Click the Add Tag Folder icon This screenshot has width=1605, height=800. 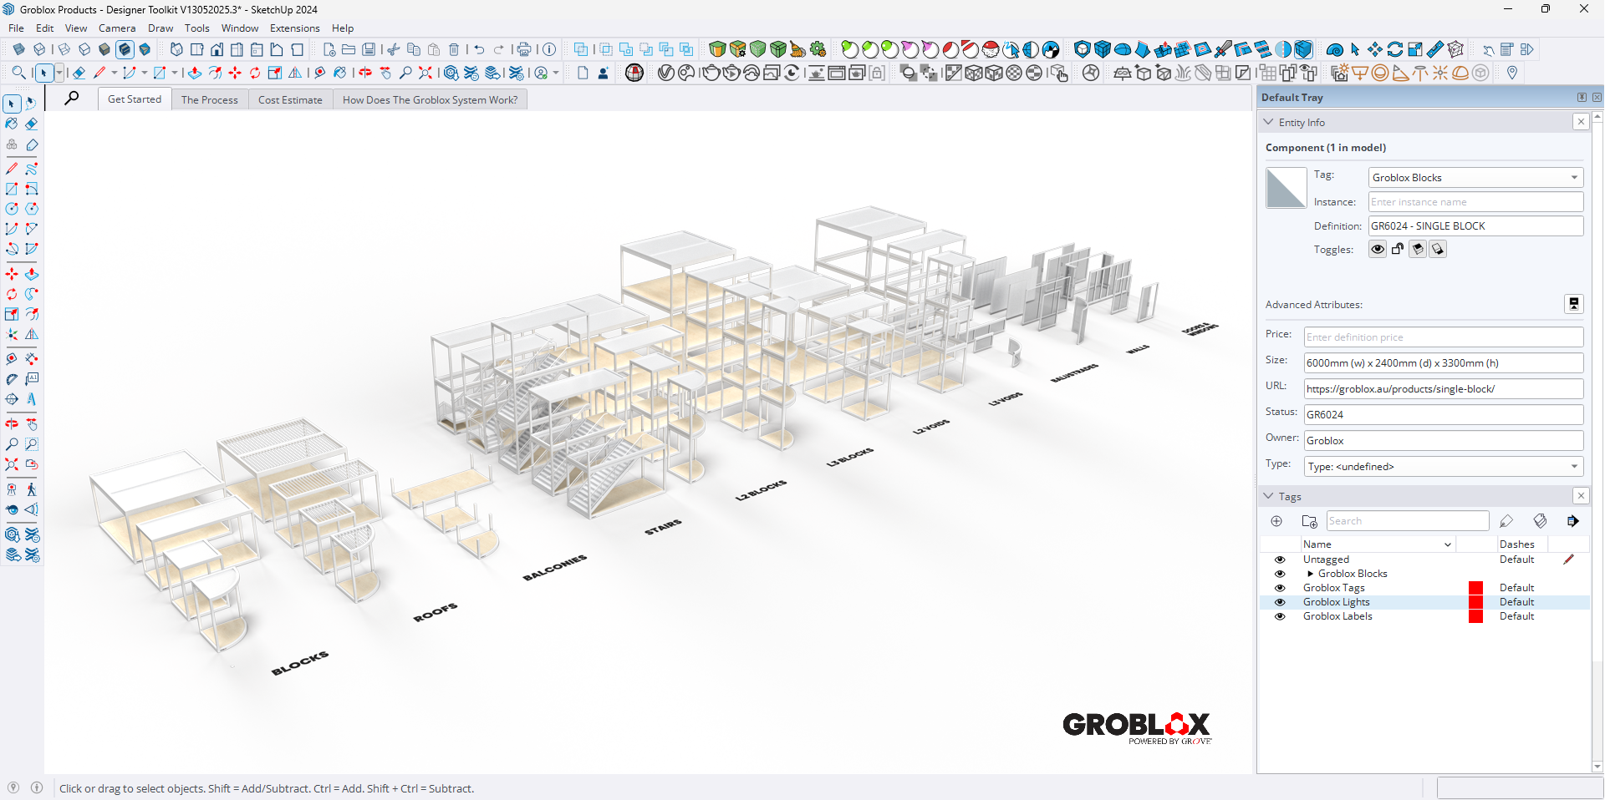pyautogui.click(x=1309, y=521)
